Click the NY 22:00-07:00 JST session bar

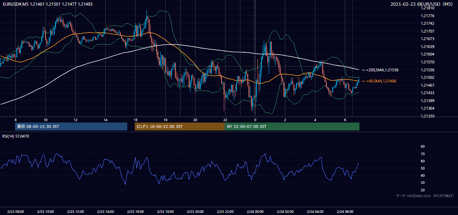coord(292,126)
